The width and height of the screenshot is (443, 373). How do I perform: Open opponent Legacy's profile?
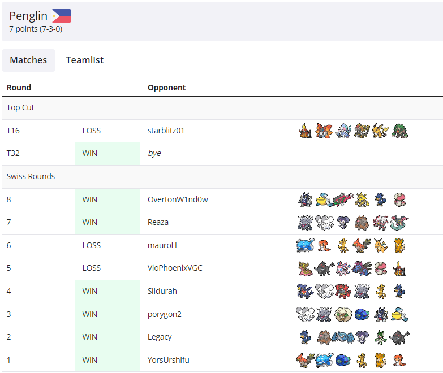pyautogui.click(x=160, y=337)
